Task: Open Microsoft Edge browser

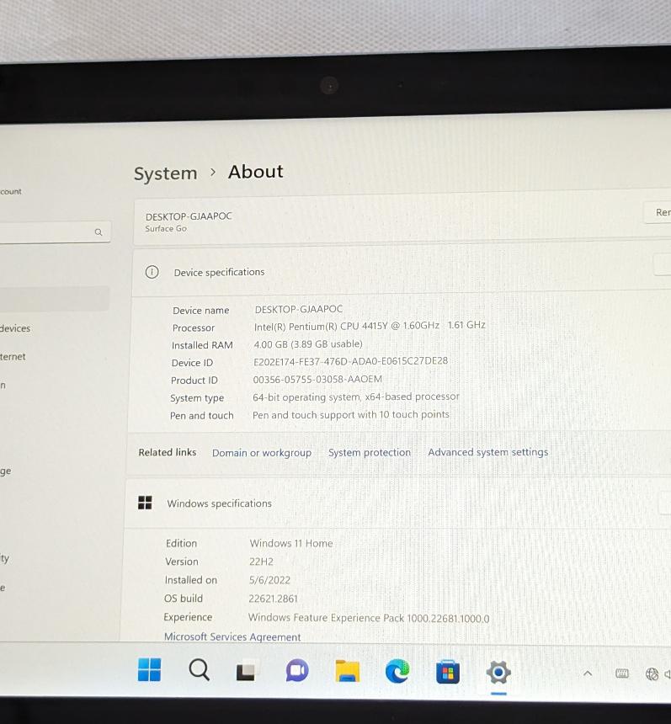Action: point(397,671)
